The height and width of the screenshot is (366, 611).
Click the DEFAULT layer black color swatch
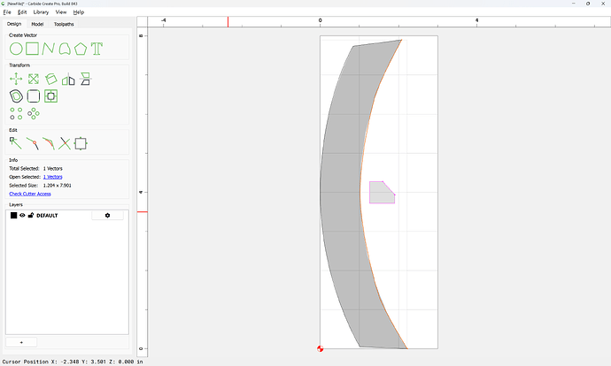click(x=13, y=215)
